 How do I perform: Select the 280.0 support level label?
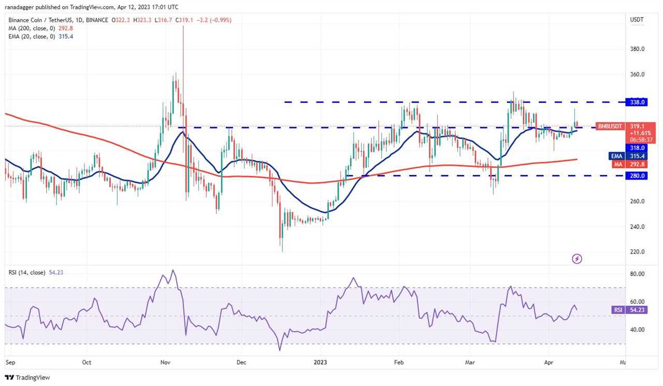[x=637, y=176]
